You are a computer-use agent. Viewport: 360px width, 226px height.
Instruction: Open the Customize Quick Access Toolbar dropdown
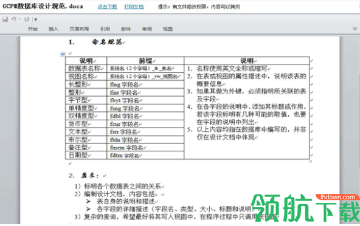tap(36, 19)
